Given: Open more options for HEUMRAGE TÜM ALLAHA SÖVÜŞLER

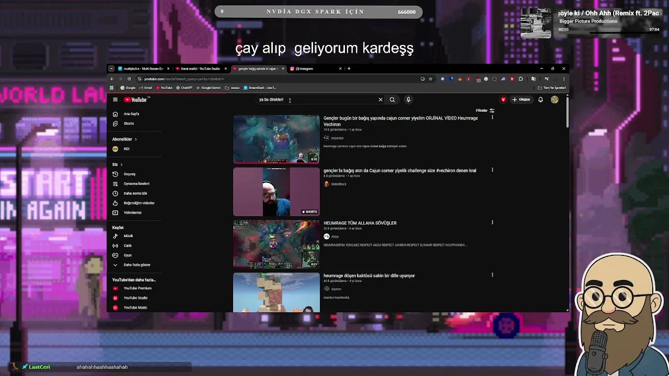Looking at the screenshot, I should (x=492, y=222).
